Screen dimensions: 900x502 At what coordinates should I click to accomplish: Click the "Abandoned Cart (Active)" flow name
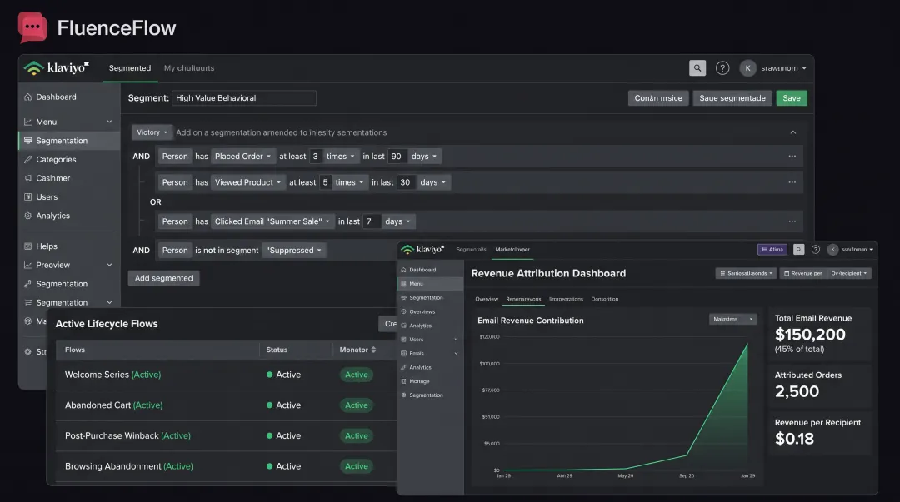click(x=113, y=405)
